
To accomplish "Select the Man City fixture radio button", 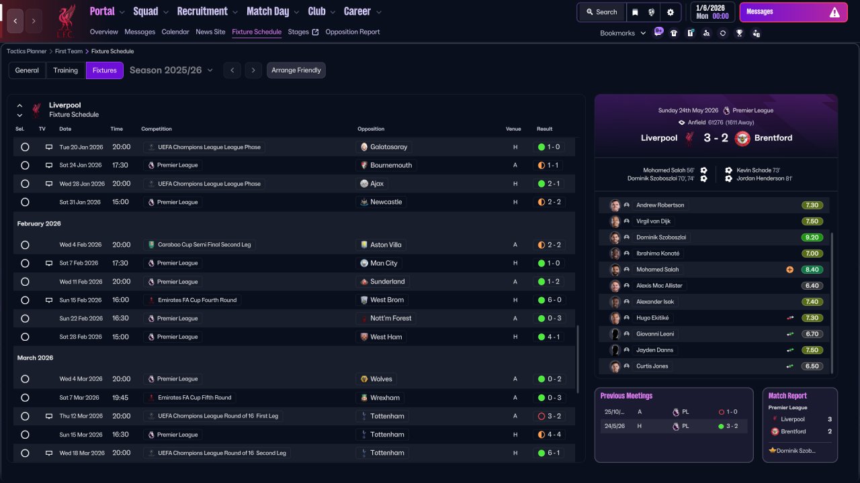I will pos(25,264).
